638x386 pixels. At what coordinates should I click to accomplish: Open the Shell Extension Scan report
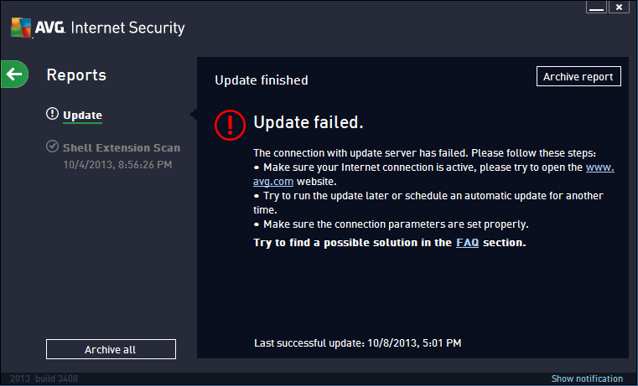(122, 147)
